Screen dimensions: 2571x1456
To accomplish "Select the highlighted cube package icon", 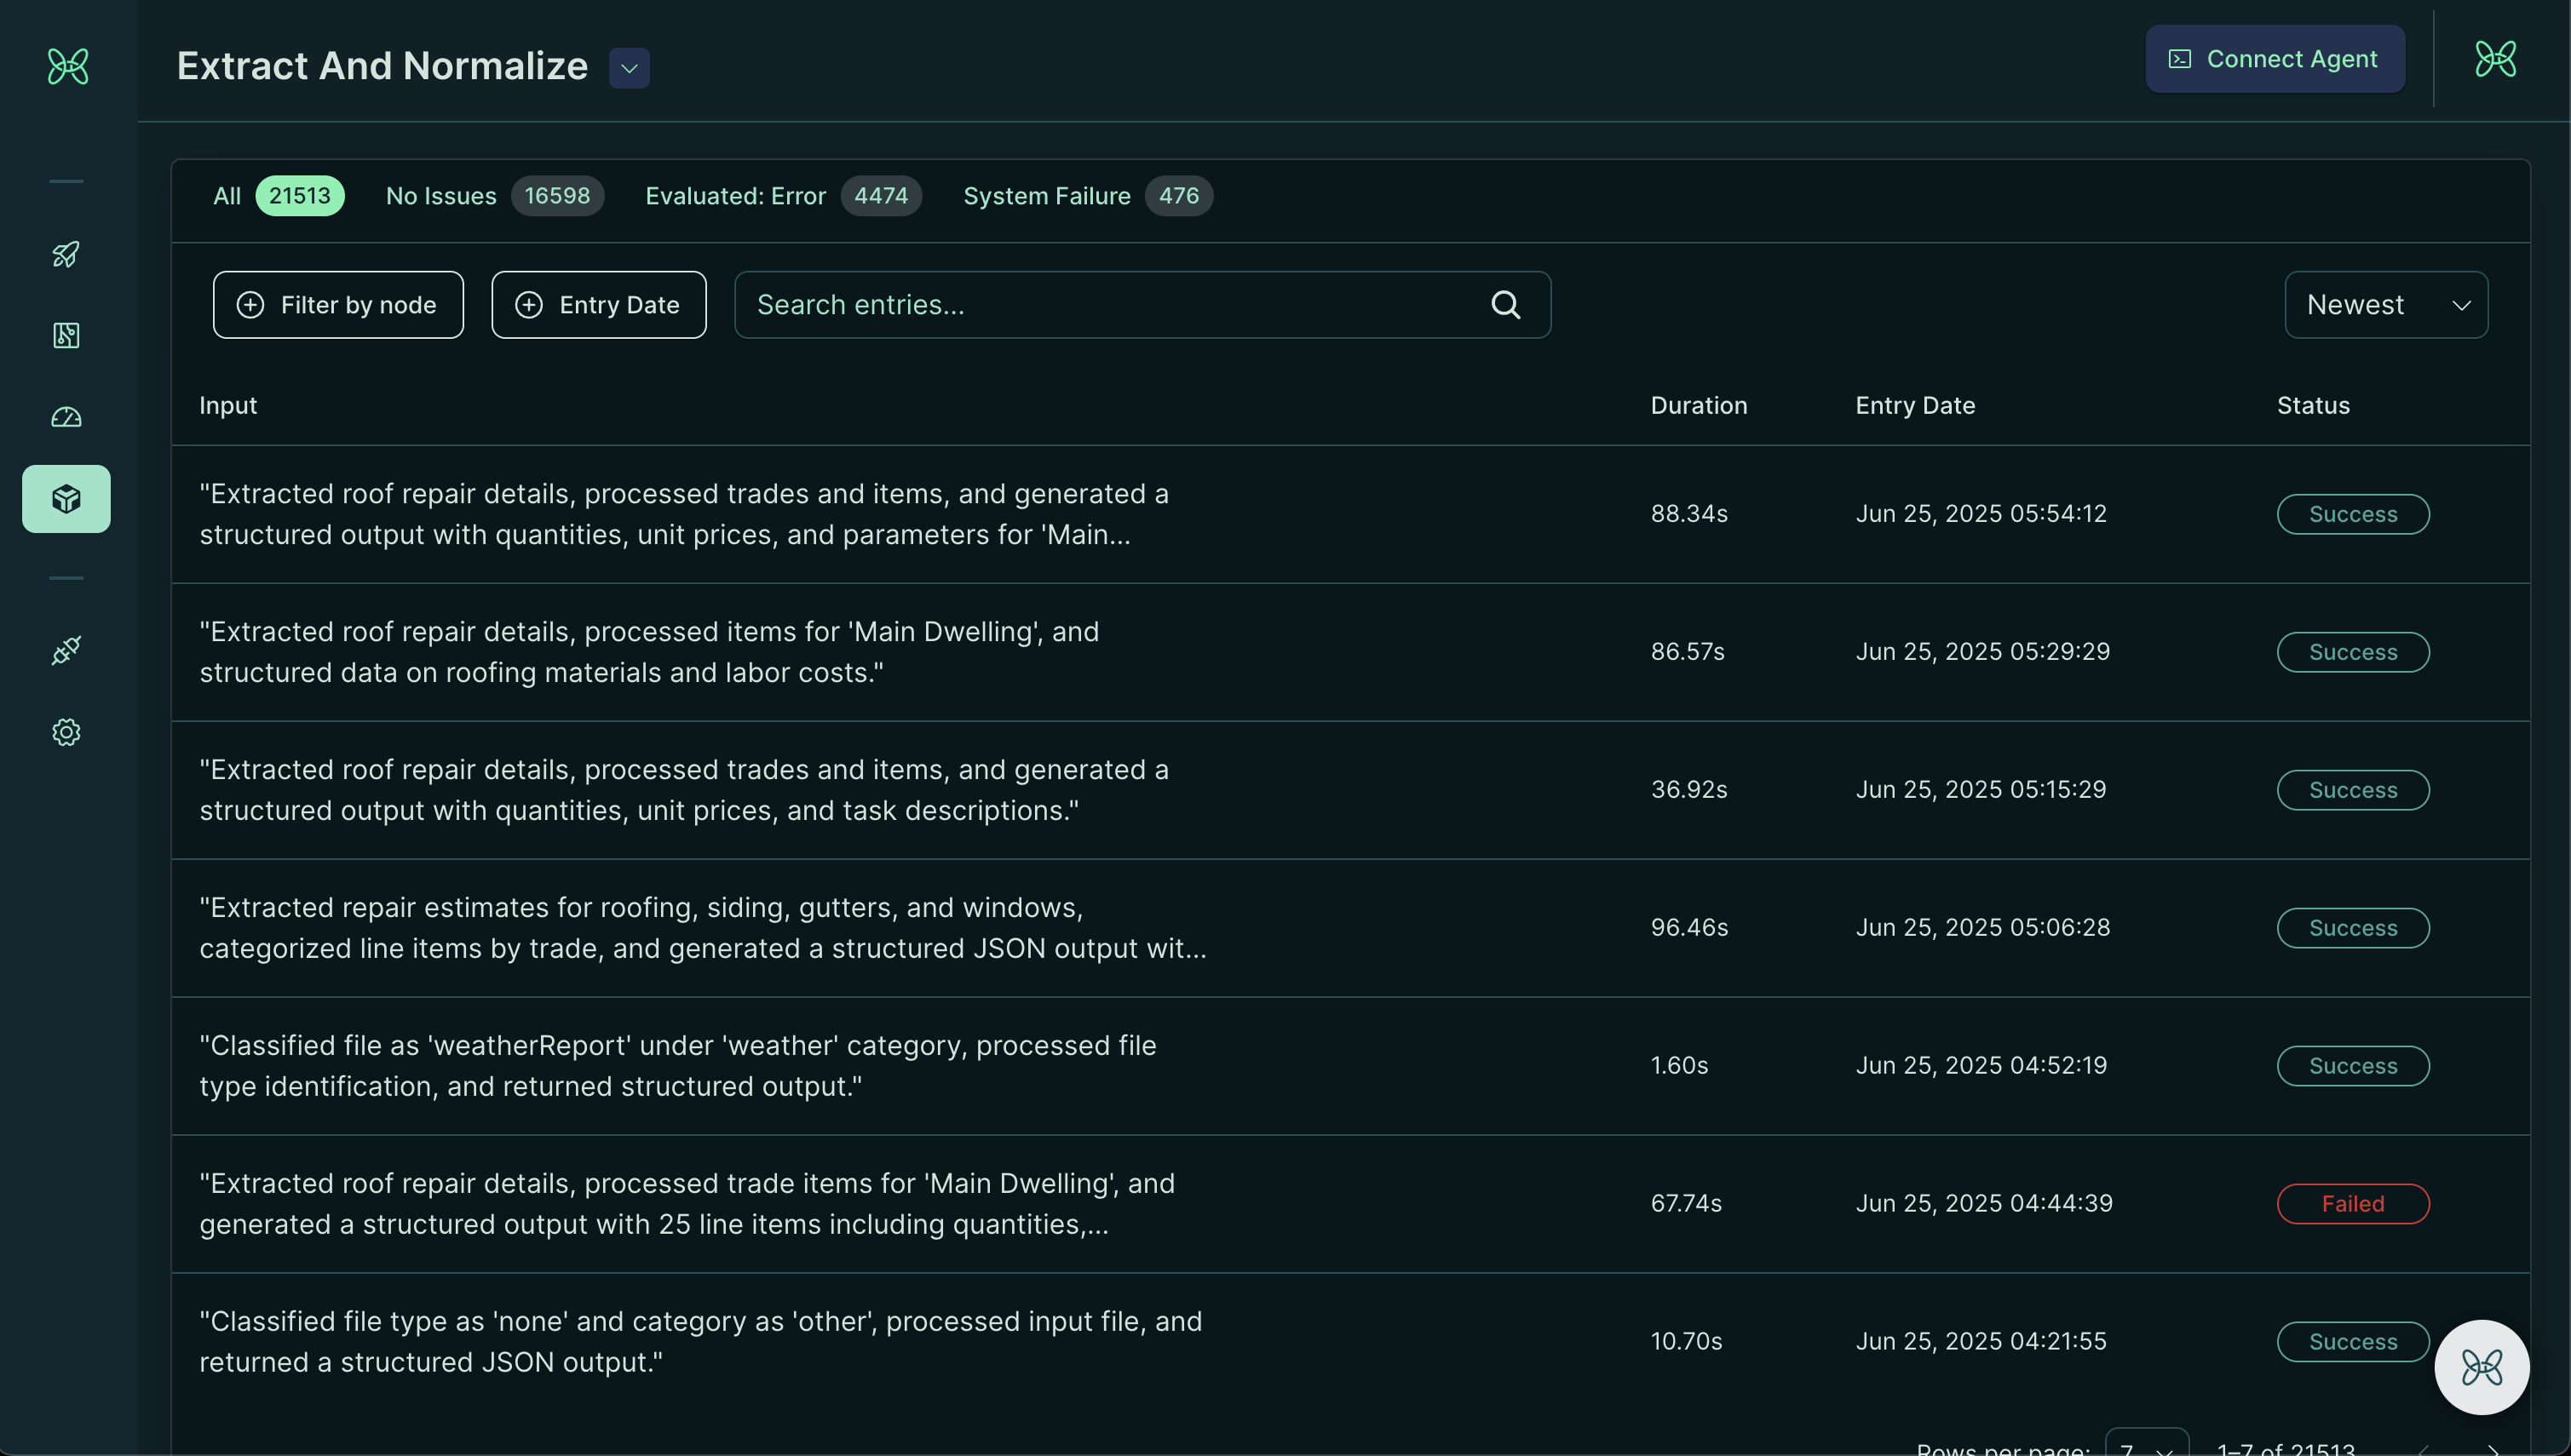I will click(66, 499).
